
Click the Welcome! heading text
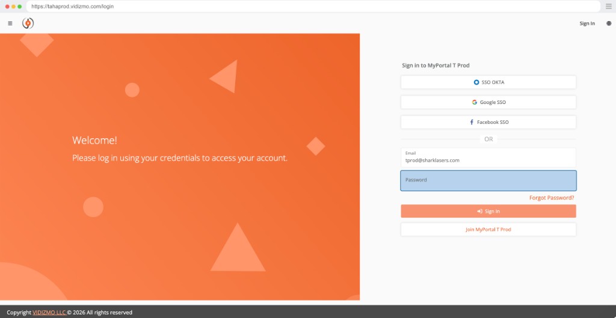[94, 140]
